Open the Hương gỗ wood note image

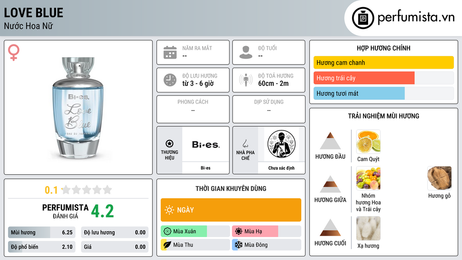[x=439, y=178]
